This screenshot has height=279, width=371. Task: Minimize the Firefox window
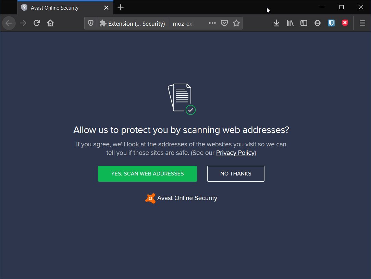322,7
